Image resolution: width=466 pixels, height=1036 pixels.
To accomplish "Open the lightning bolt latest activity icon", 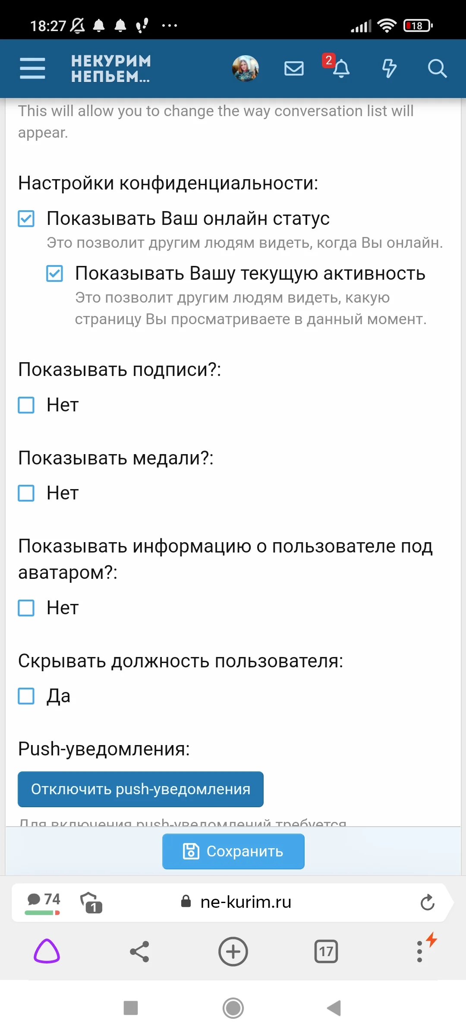I will point(389,68).
